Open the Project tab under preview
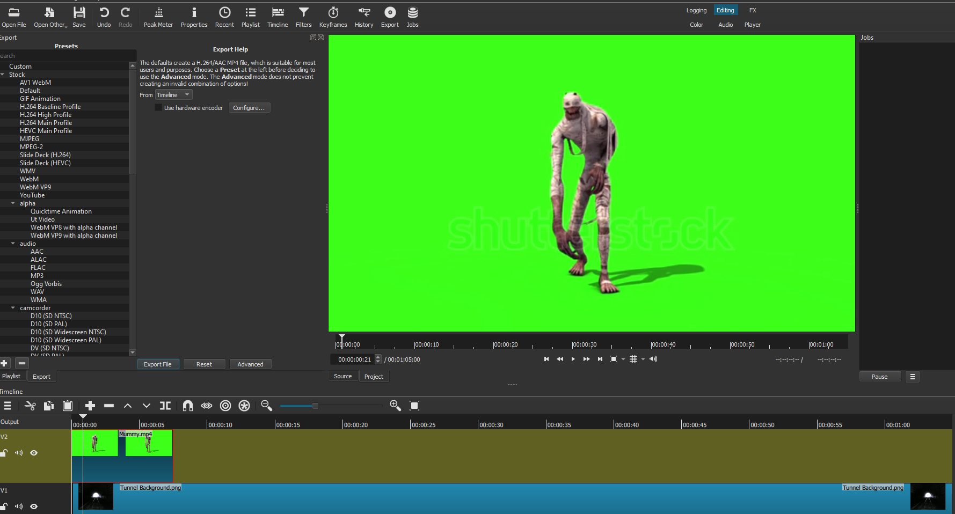 374,376
